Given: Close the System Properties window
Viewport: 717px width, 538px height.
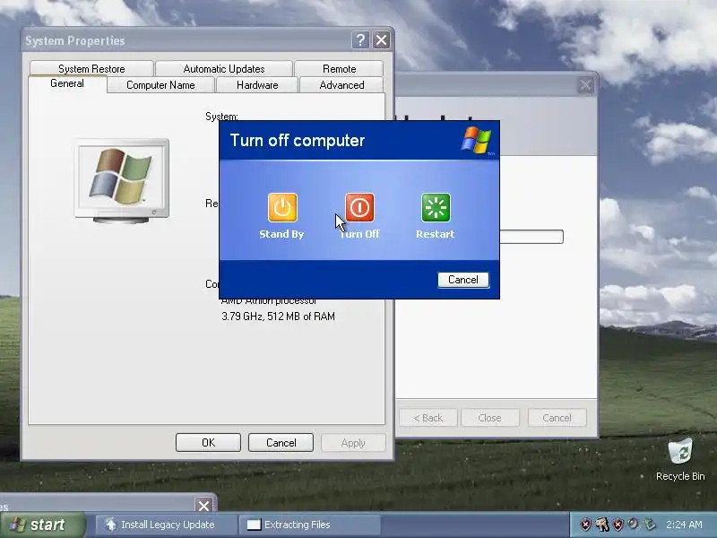Looking at the screenshot, I should tap(382, 40).
